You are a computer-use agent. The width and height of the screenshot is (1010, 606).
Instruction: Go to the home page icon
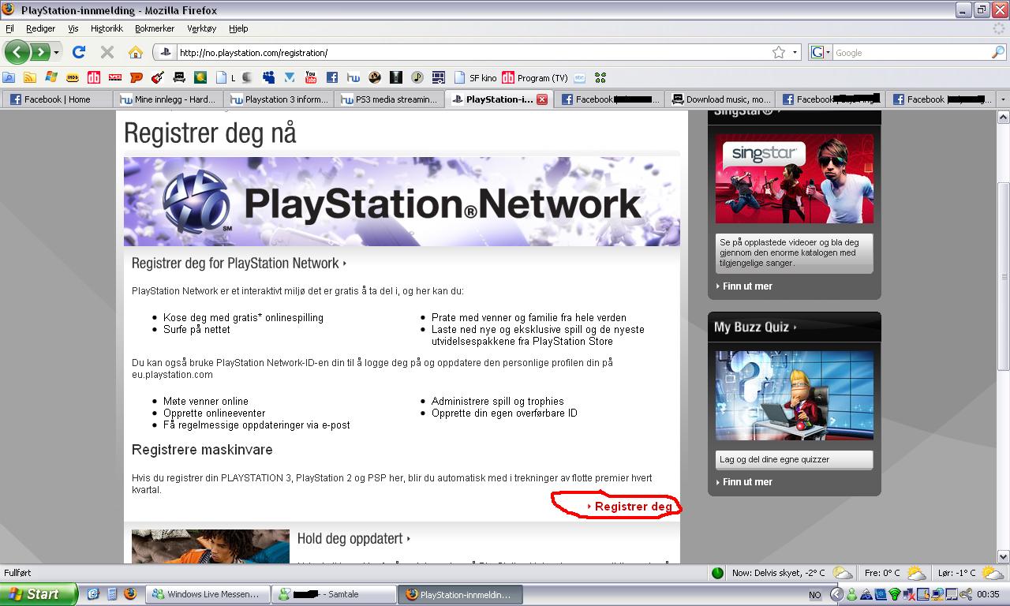click(x=136, y=52)
